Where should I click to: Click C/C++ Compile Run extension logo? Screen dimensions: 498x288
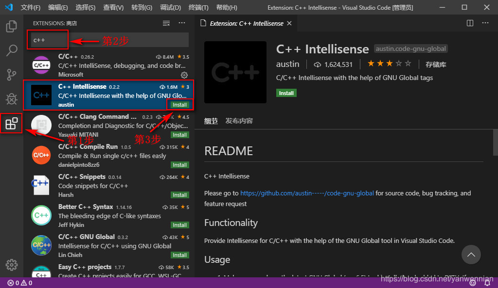(x=41, y=155)
